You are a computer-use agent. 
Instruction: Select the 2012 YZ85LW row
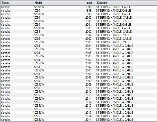point(79,106)
